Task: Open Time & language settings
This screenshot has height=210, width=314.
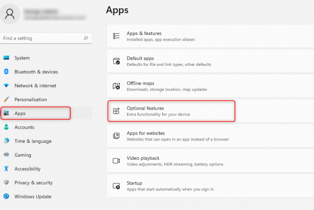Action: [32, 141]
